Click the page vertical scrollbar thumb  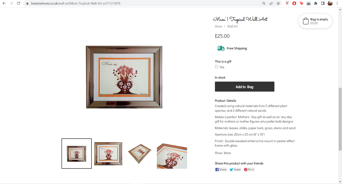pyautogui.click(x=340, y=119)
